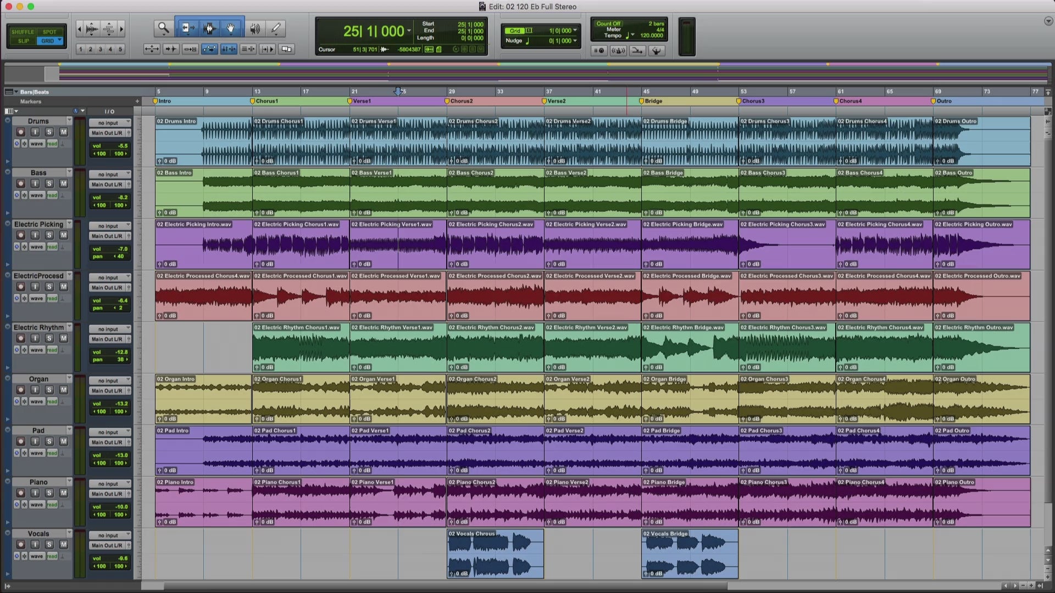The width and height of the screenshot is (1055, 593).
Task: Select the Selector waveform tool
Action: click(209, 28)
